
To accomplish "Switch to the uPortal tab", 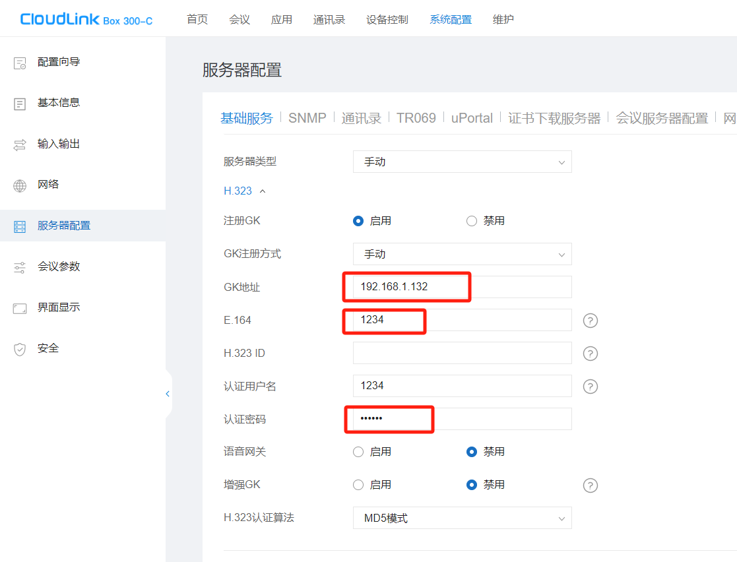I will click(472, 118).
